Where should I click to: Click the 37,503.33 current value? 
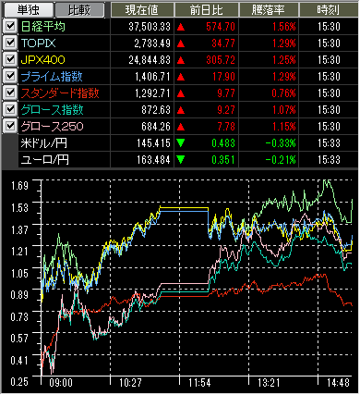click(150, 27)
